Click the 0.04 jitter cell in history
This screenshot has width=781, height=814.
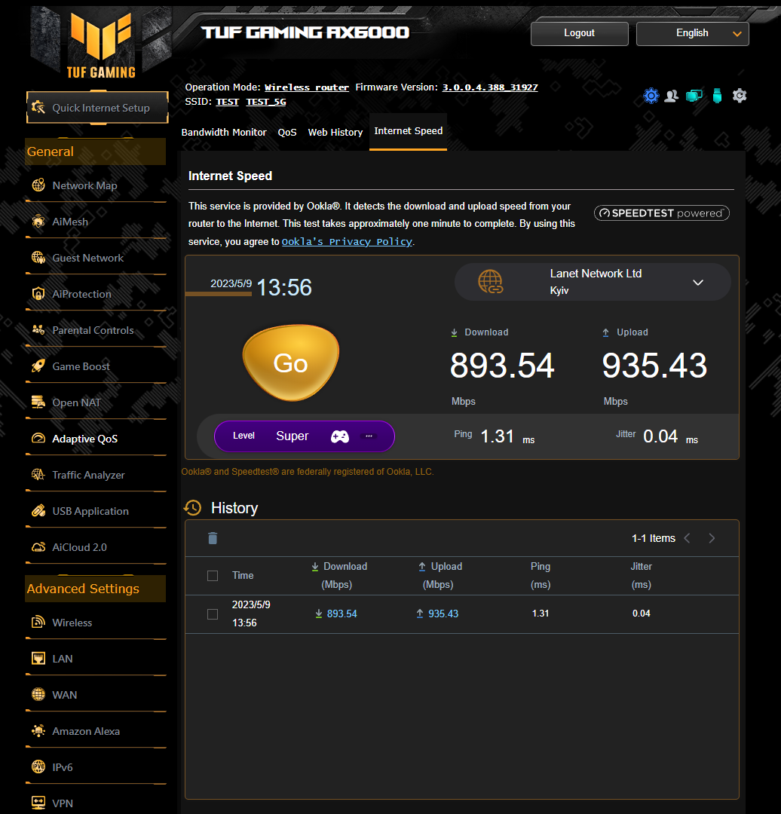tap(642, 614)
